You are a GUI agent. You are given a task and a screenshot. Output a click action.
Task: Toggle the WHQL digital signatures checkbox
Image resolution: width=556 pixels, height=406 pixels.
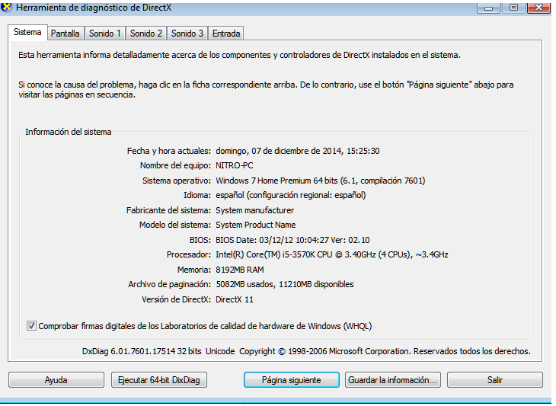(31, 325)
